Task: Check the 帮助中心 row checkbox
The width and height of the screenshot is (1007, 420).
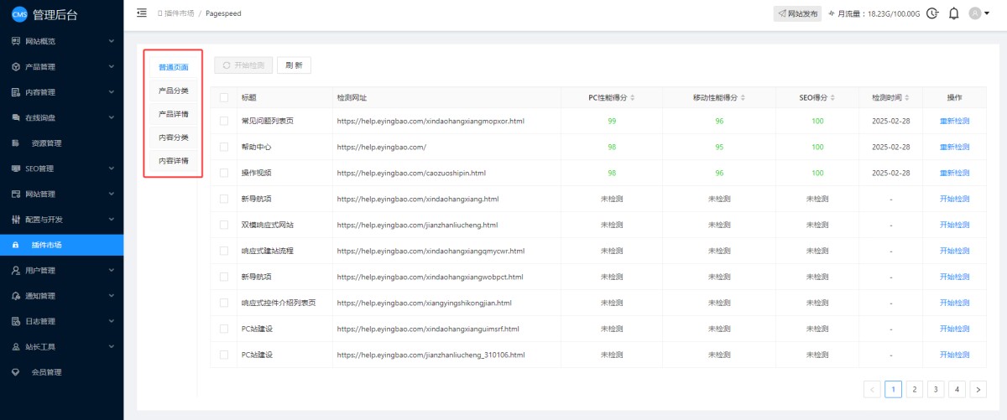Action: point(223,148)
